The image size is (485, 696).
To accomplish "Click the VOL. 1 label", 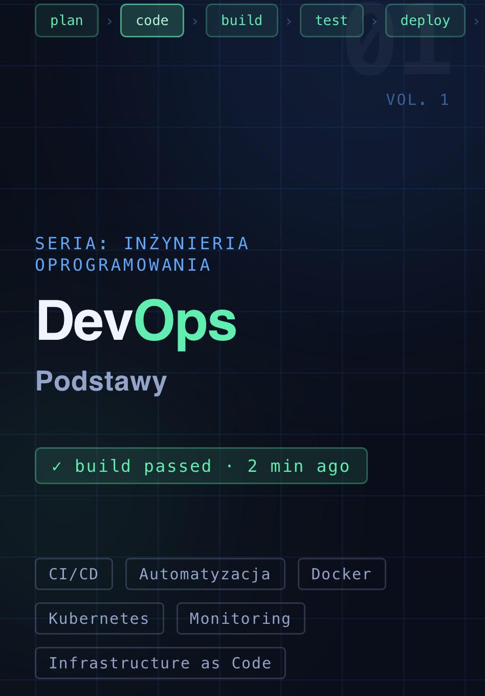I will coord(417,99).
